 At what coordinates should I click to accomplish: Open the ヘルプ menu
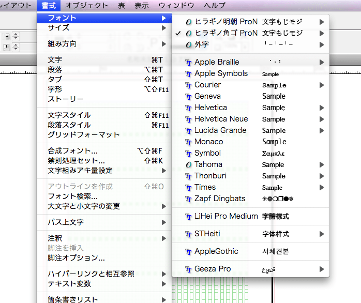click(215, 5)
